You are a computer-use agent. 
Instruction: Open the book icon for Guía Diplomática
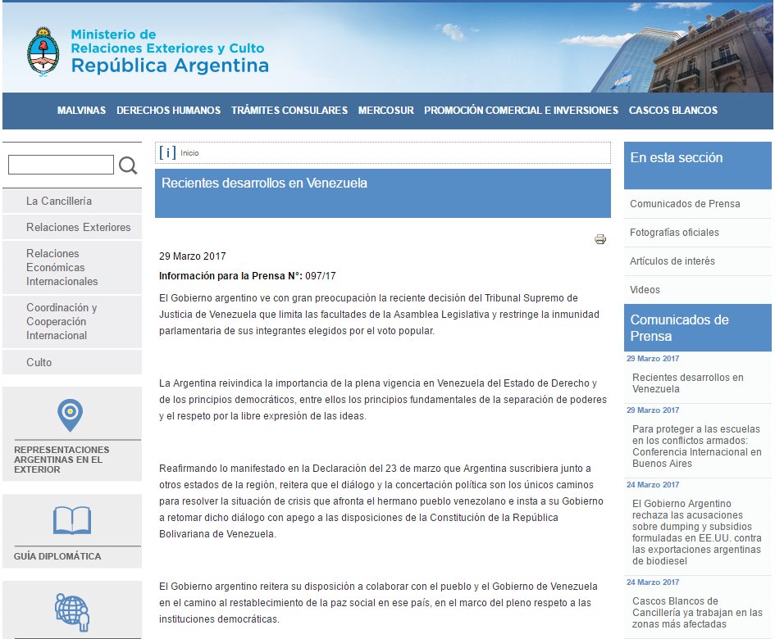(x=71, y=520)
